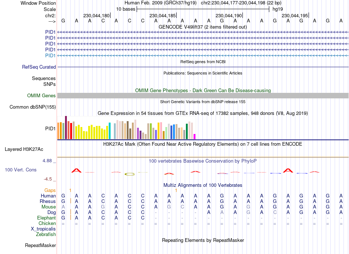Screen dimensions: 349x254
Task: Click the Human alignment row label
Action: pyautogui.click(x=48, y=196)
